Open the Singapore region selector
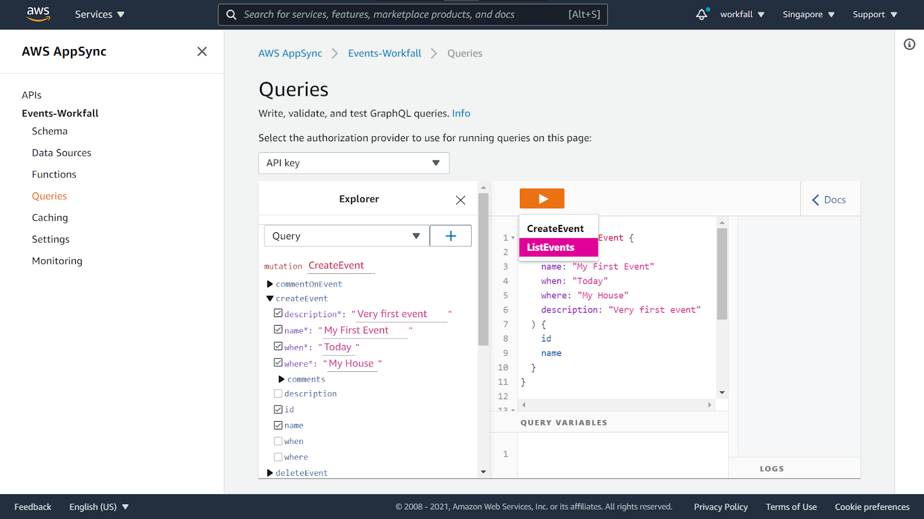Viewport: 924px width, 519px height. click(x=808, y=14)
